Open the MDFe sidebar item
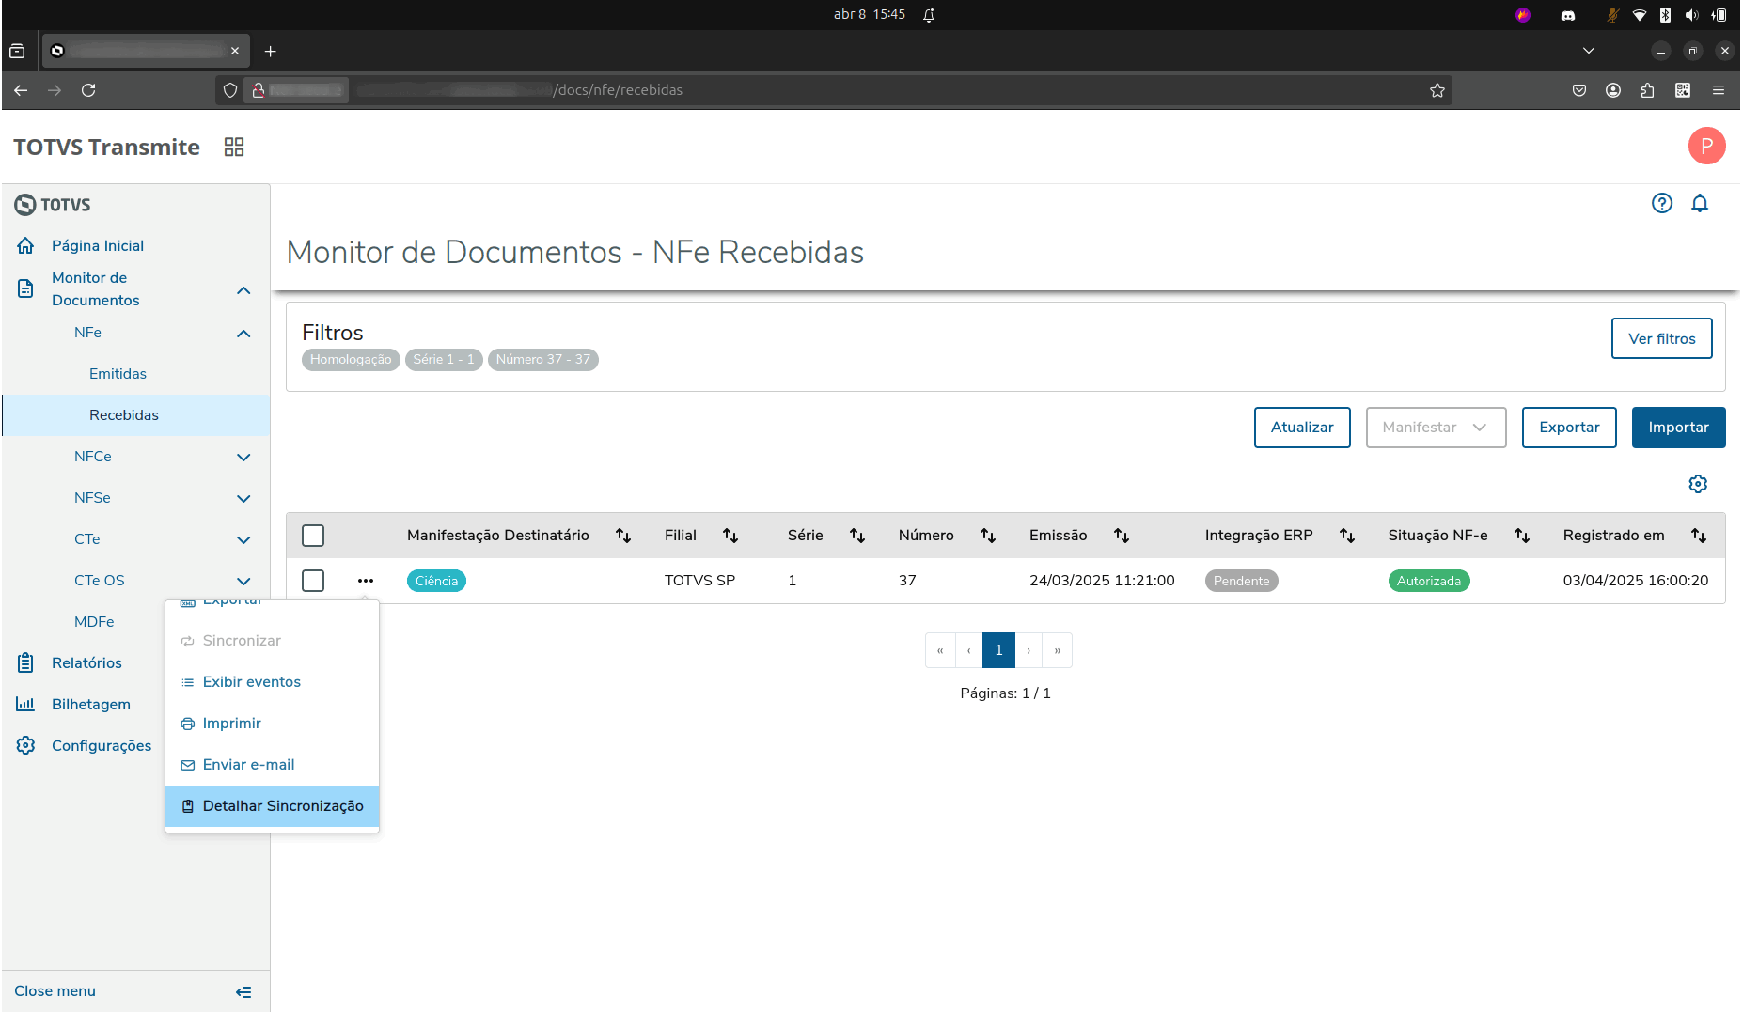The height and width of the screenshot is (1012, 1743). point(94,622)
